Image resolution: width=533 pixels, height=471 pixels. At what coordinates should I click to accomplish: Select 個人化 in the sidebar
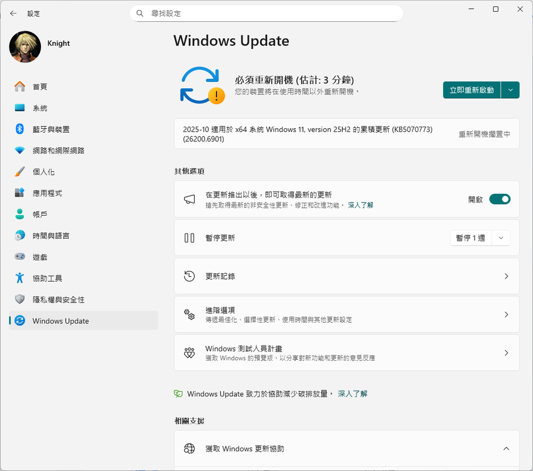(x=84, y=172)
